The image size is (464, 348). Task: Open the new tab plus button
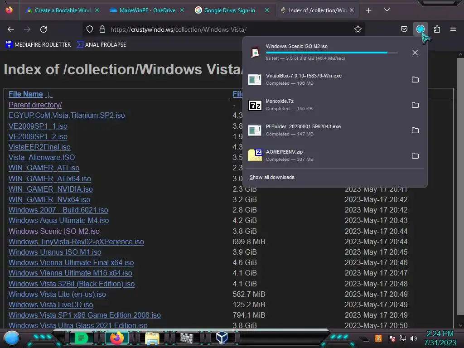pos(368,10)
